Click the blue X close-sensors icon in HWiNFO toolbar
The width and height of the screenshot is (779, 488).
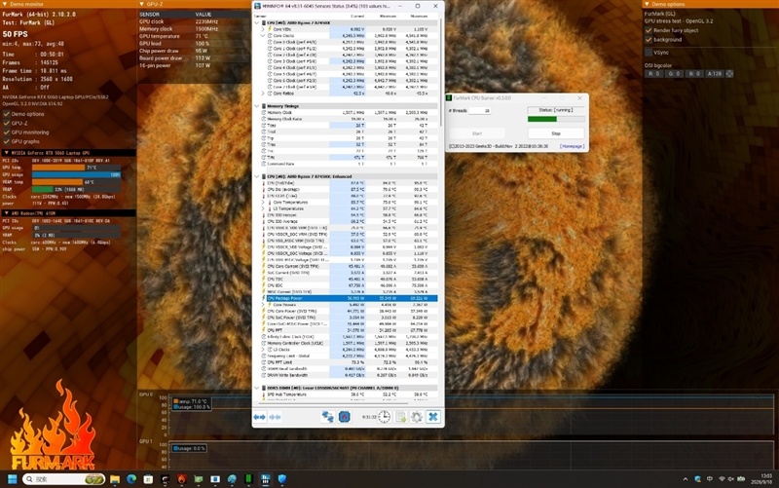[432, 417]
